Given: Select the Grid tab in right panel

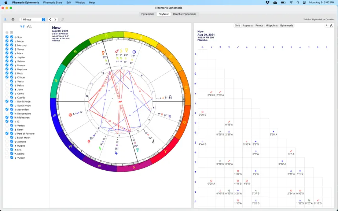Looking at the screenshot, I should click(237, 25).
